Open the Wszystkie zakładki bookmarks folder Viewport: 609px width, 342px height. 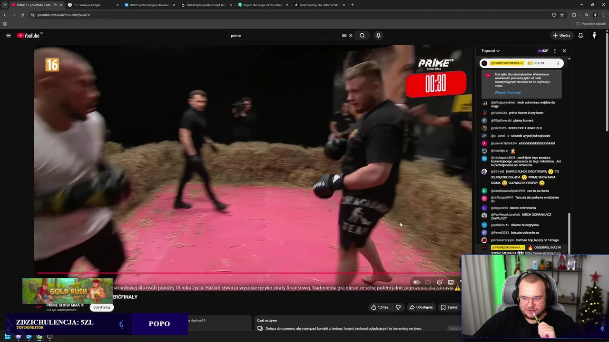click(x=591, y=24)
